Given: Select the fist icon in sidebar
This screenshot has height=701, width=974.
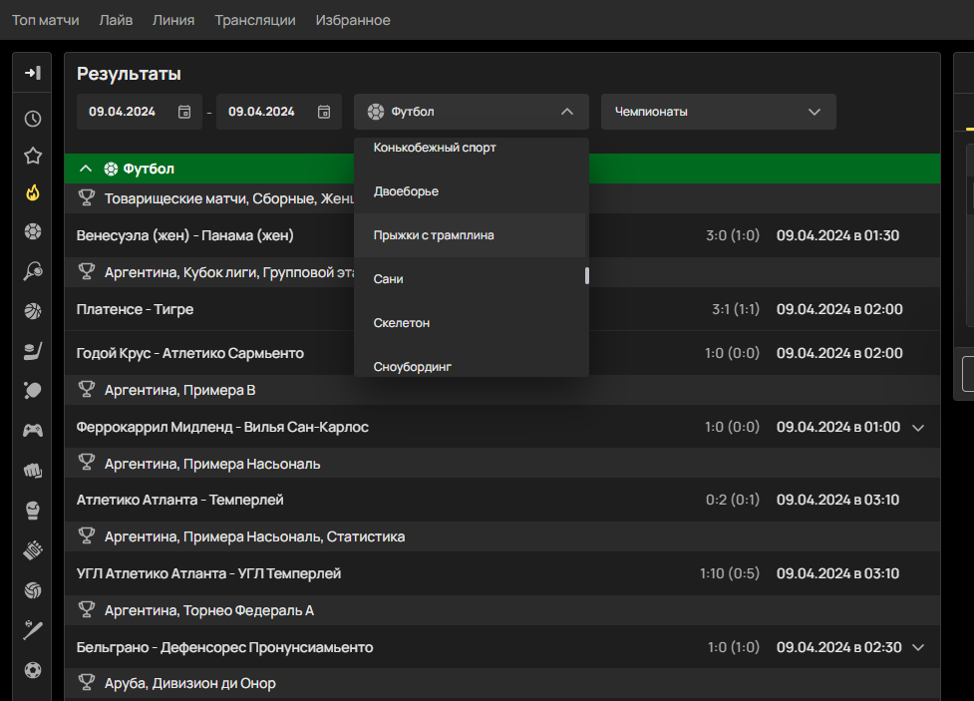Looking at the screenshot, I should [33, 471].
